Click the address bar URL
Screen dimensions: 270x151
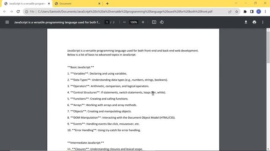tap(125, 12)
